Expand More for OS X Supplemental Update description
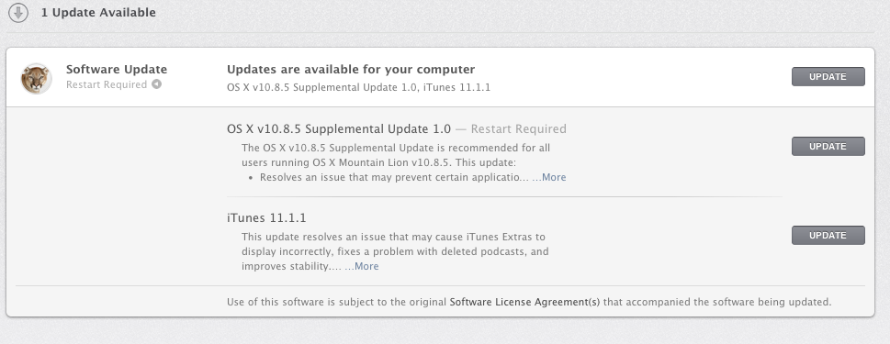 [x=549, y=177]
